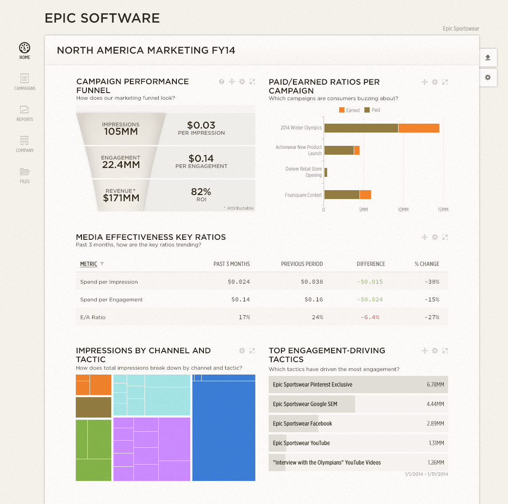Open the Files sidebar icon
The image size is (508, 504).
tap(25, 172)
